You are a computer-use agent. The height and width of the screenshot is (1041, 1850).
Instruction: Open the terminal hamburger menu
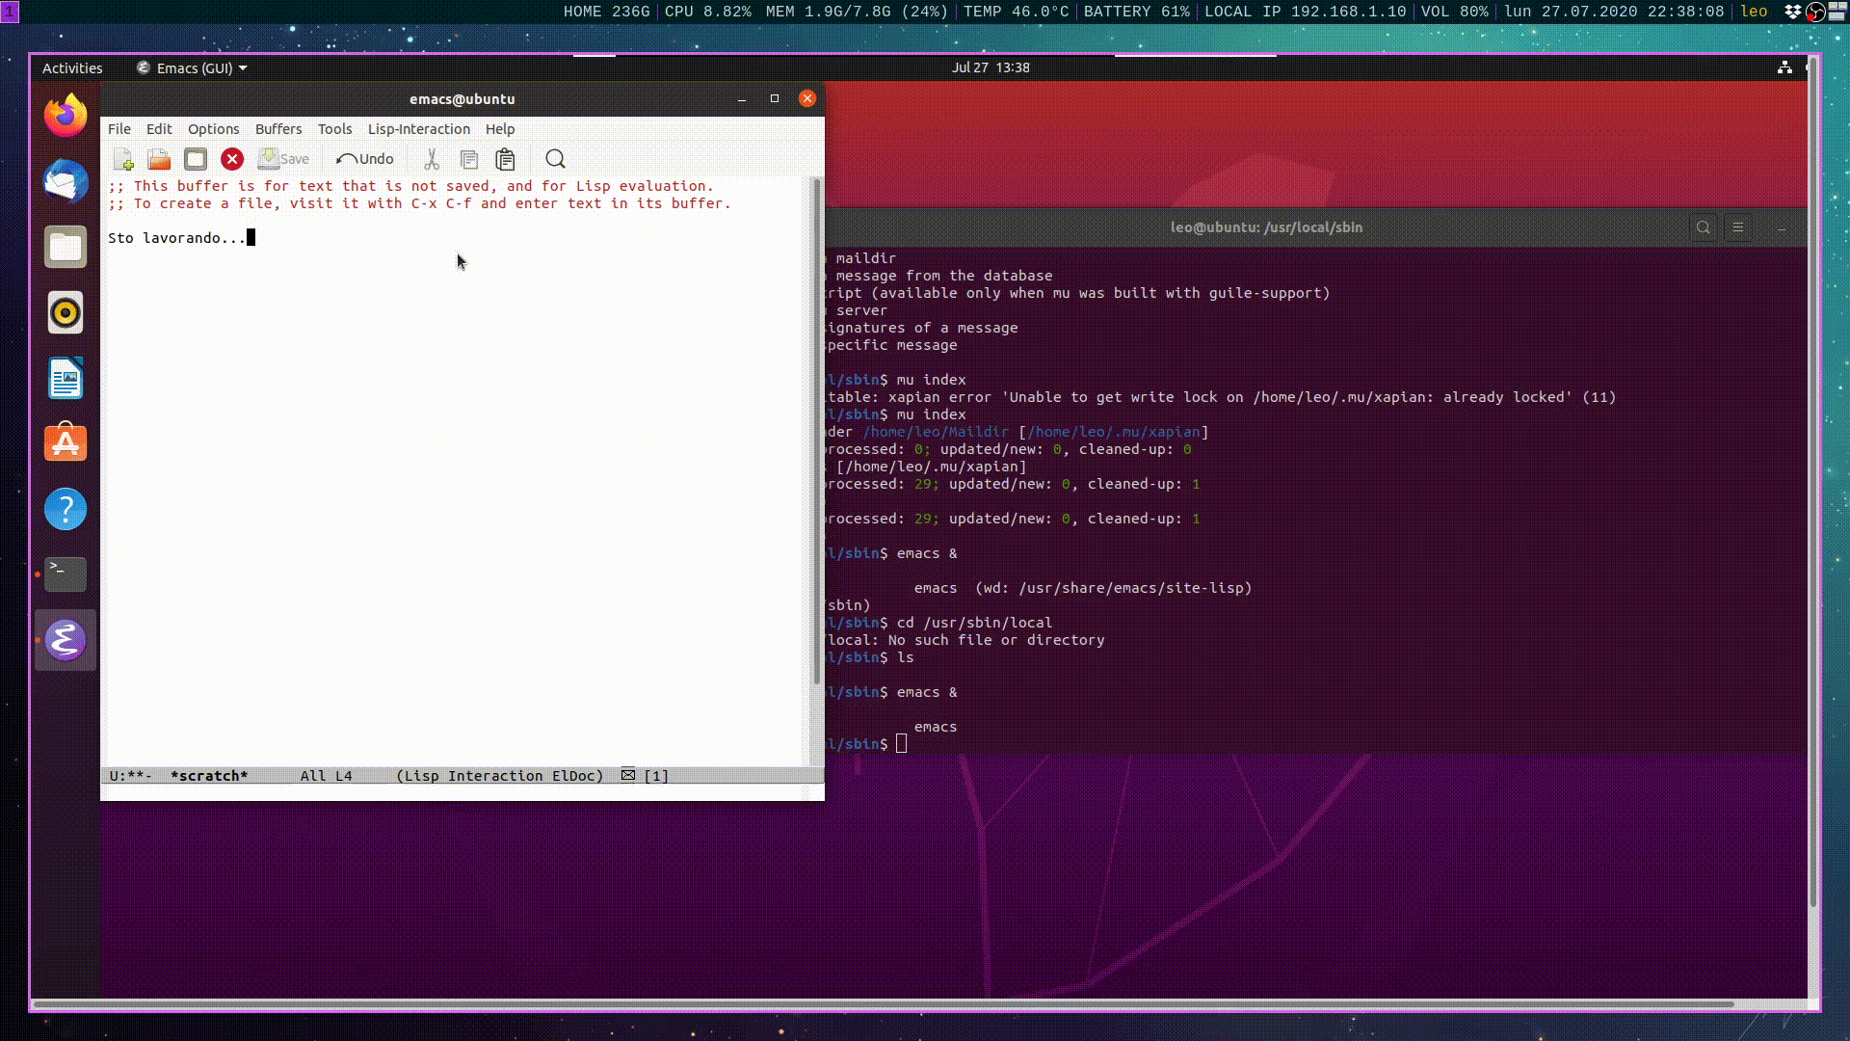1738,227
